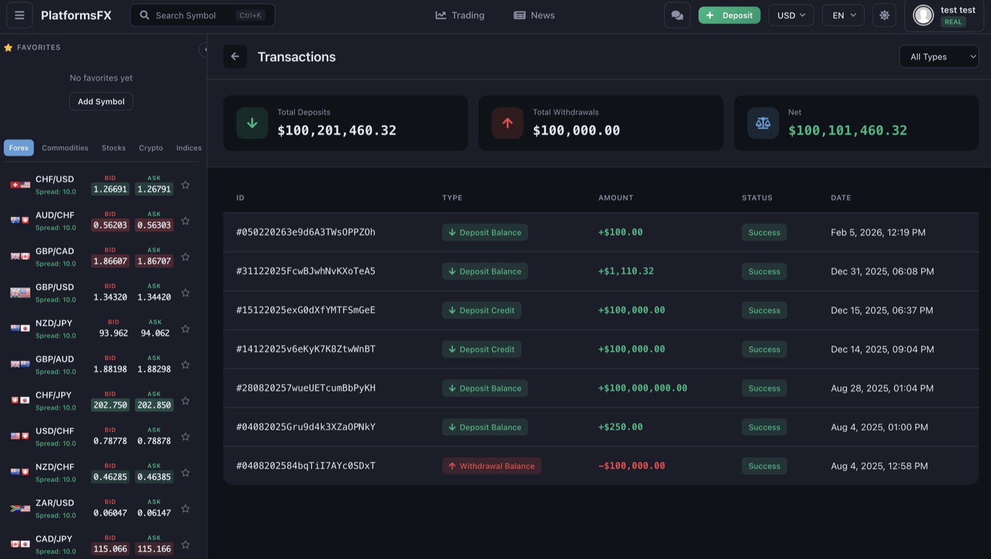
Task: Click the user avatar icon
Action: tap(923, 15)
